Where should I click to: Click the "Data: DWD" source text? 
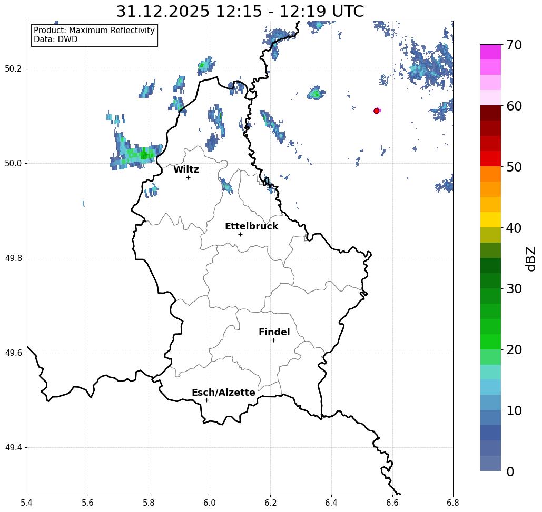coord(56,39)
